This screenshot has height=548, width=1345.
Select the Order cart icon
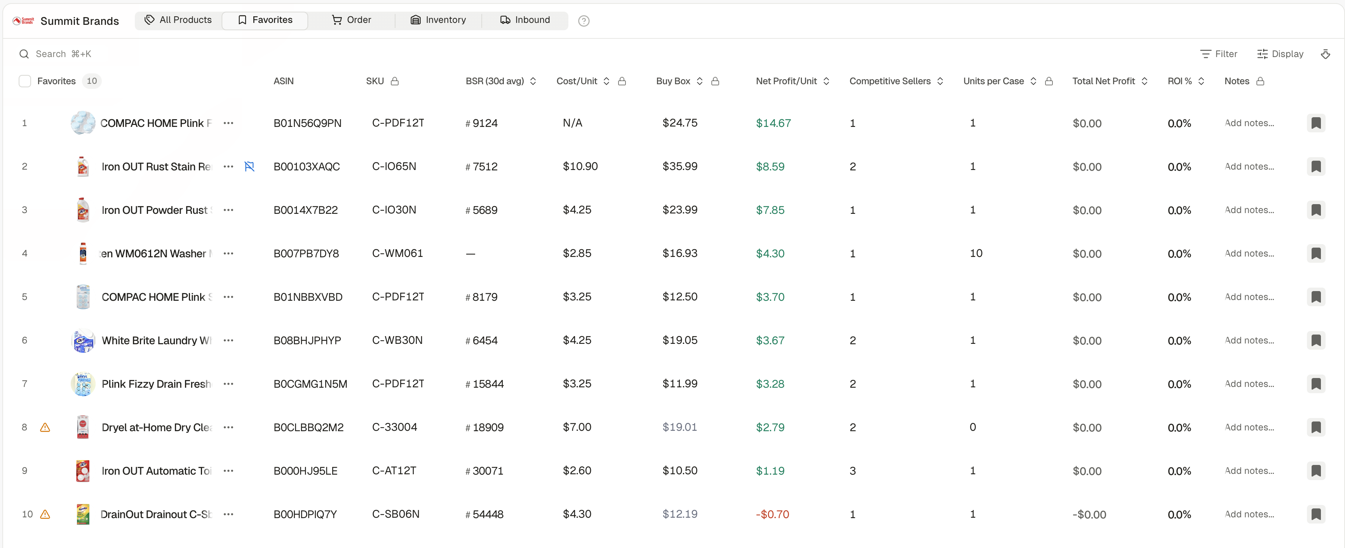pyautogui.click(x=336, y=20)
